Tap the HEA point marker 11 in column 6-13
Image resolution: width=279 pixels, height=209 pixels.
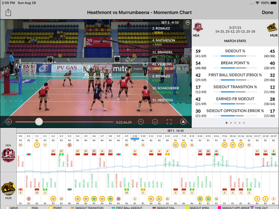(175, 145)
